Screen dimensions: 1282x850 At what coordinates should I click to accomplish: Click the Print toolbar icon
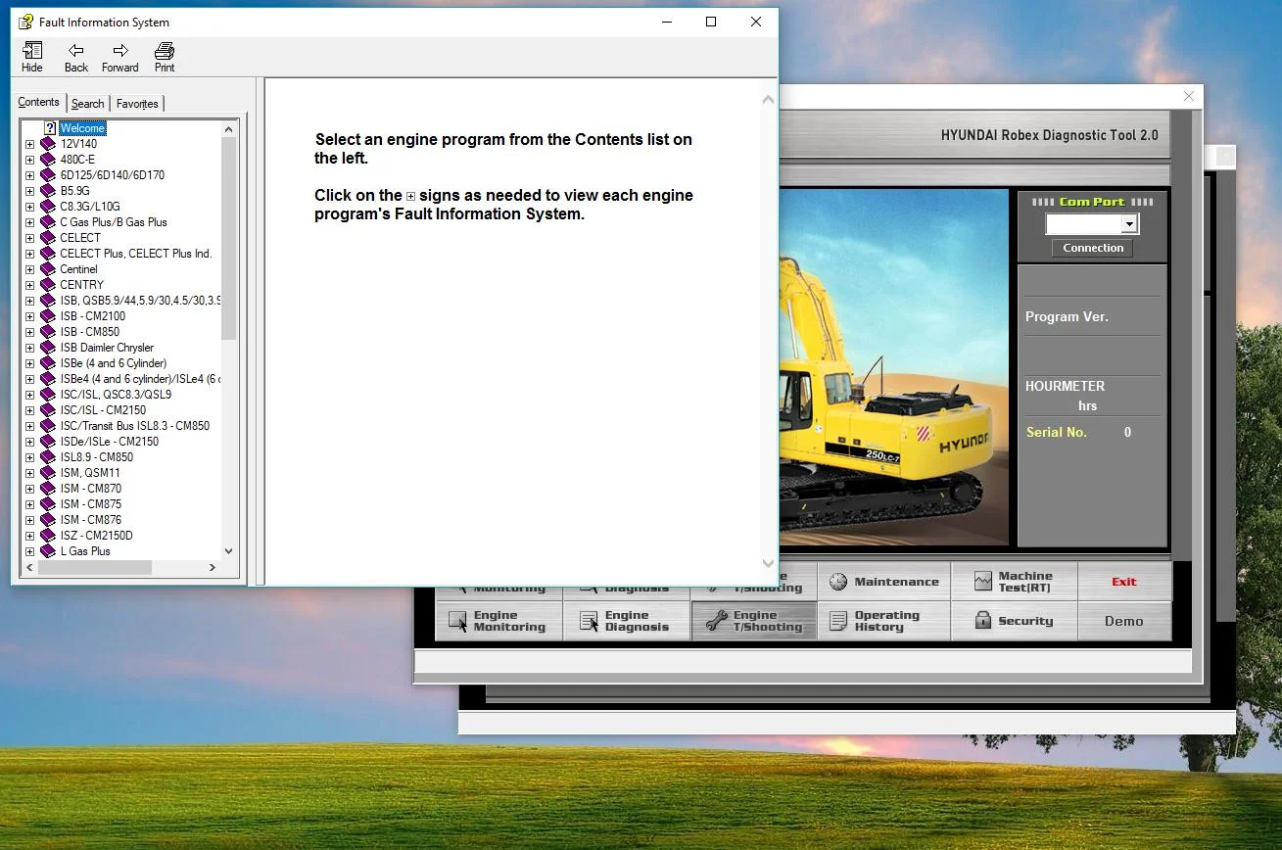[165, 51]
